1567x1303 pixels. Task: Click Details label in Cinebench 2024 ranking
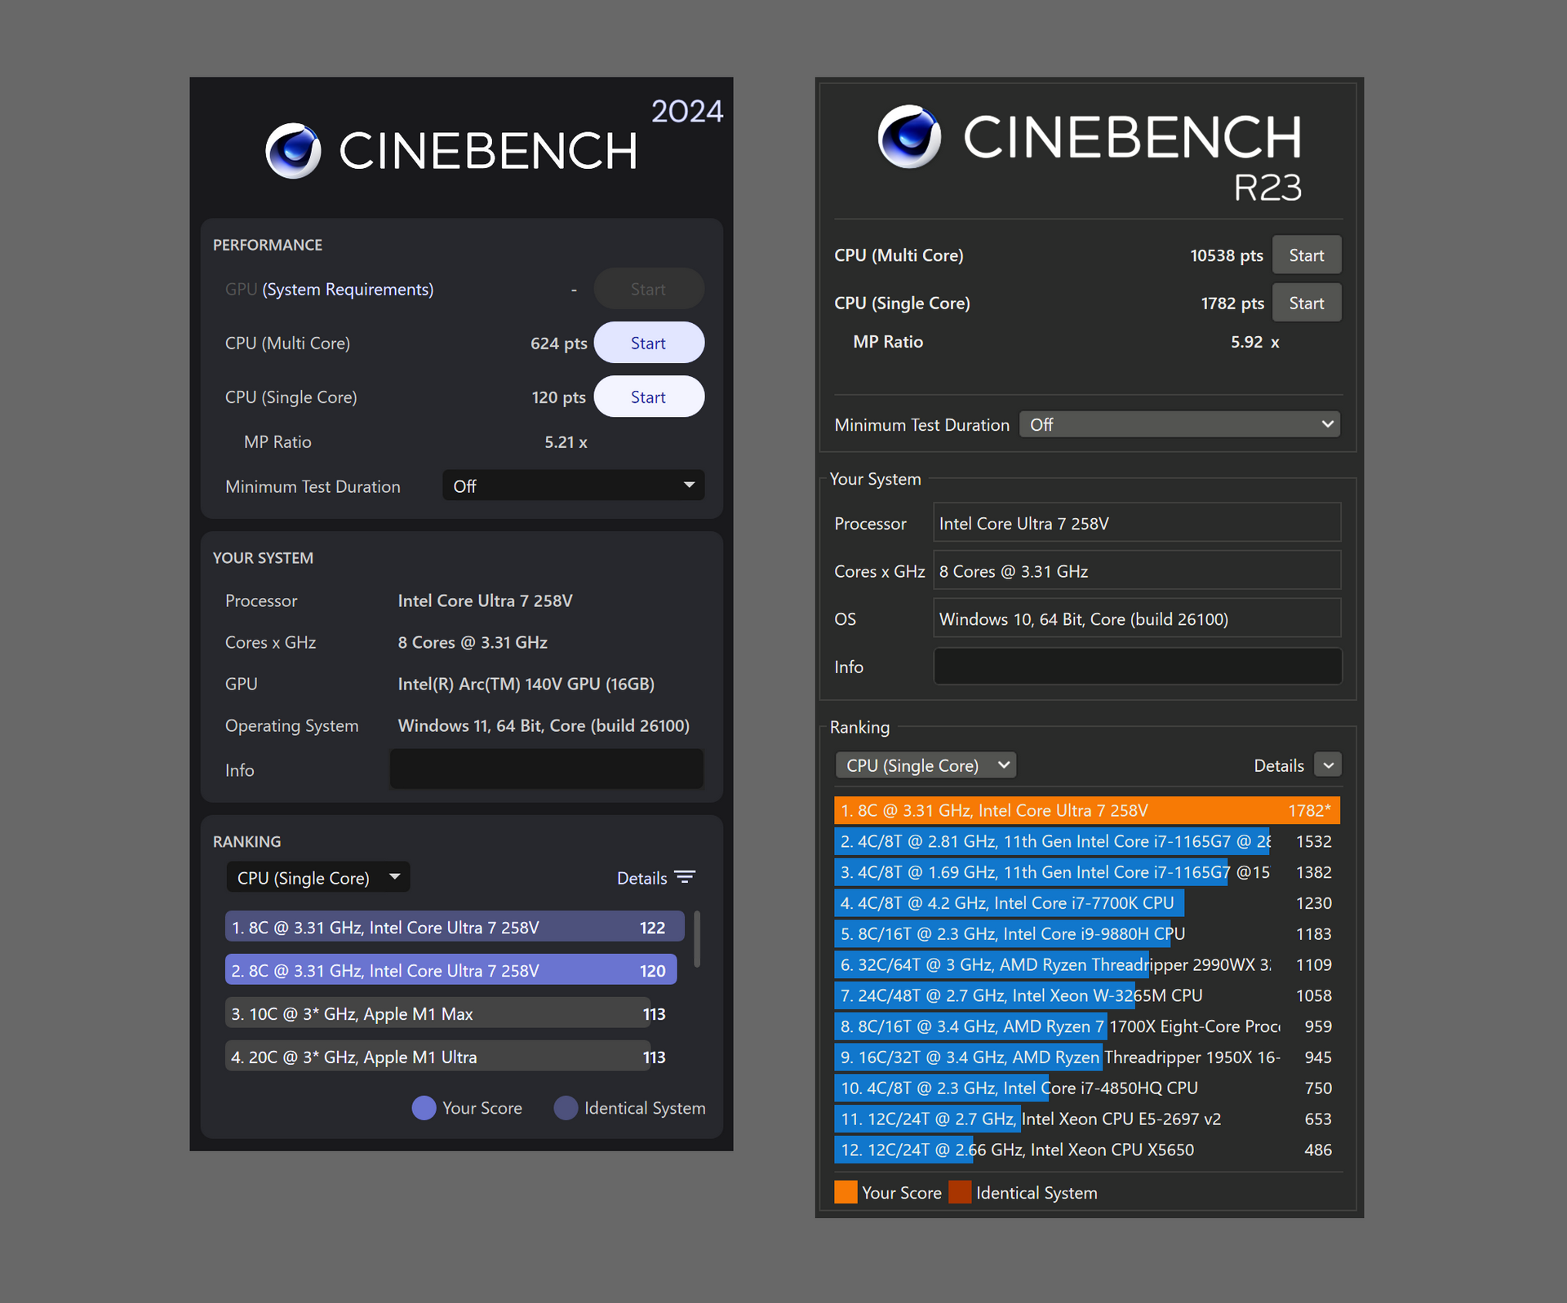coord(641,878)
